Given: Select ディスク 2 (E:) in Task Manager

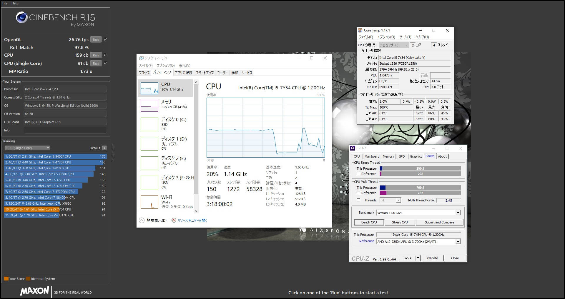Looking at the screenshot, I should pos(165,163).
